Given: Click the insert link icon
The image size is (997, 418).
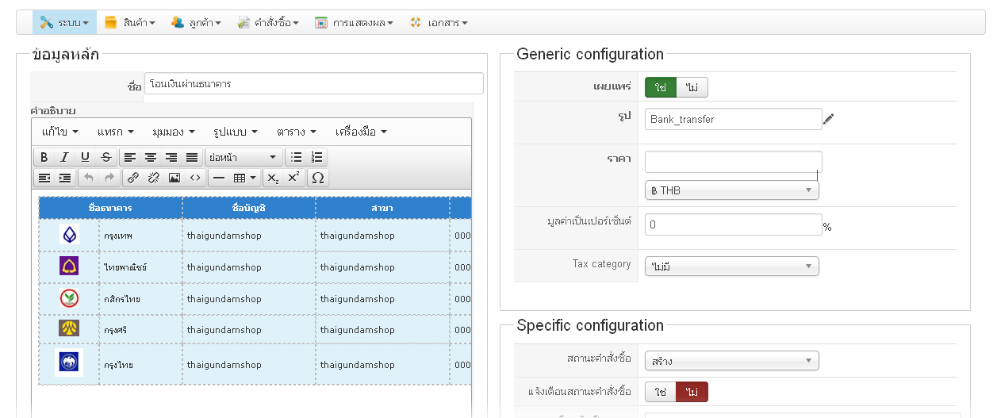Looking at the screenshot, I should point(133,178).
